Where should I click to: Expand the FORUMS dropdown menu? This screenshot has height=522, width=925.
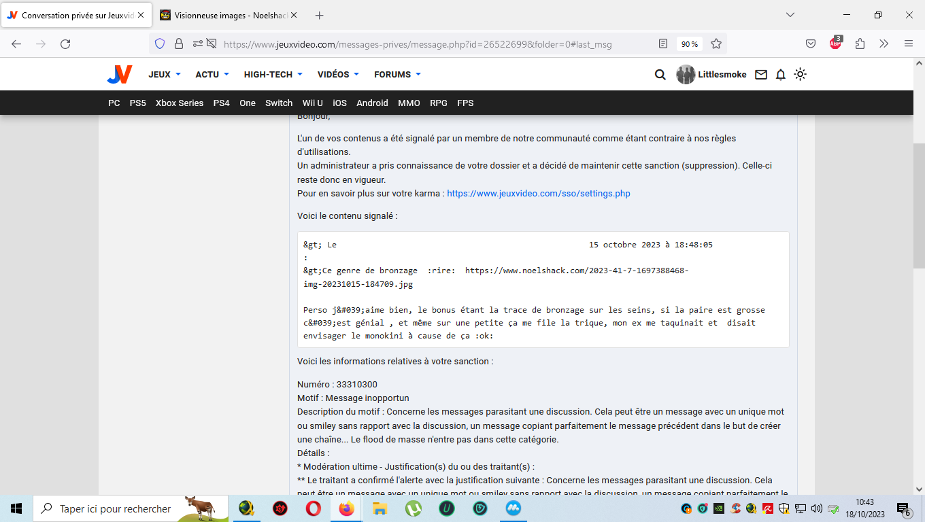[397, 75]
